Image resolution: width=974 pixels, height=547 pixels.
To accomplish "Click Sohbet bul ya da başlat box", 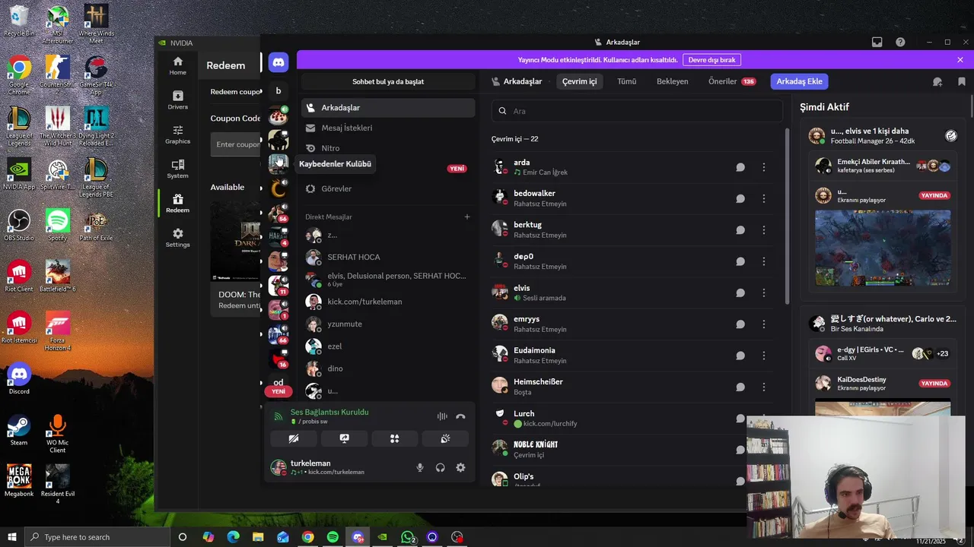I will pyautogui.click(x=388, y=81).
